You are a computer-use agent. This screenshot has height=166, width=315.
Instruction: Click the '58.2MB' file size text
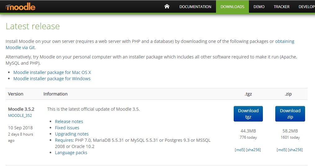(x=290, y=131)
